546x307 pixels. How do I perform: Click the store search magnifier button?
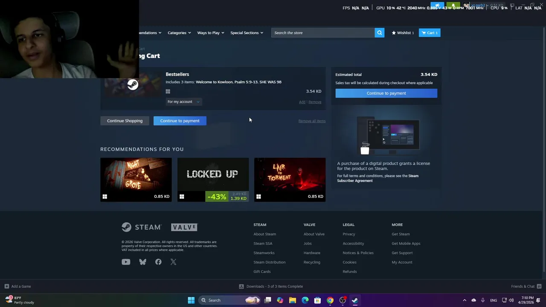point(379,33)
